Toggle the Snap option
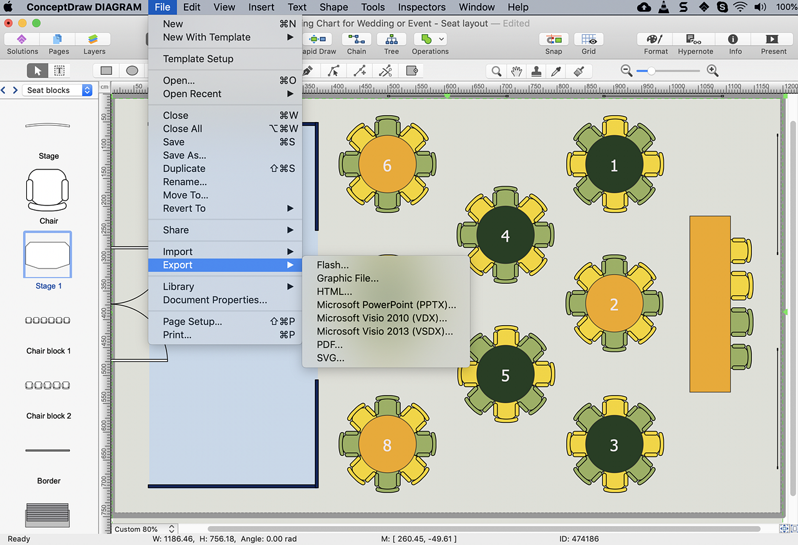 [x=554, y=44]
